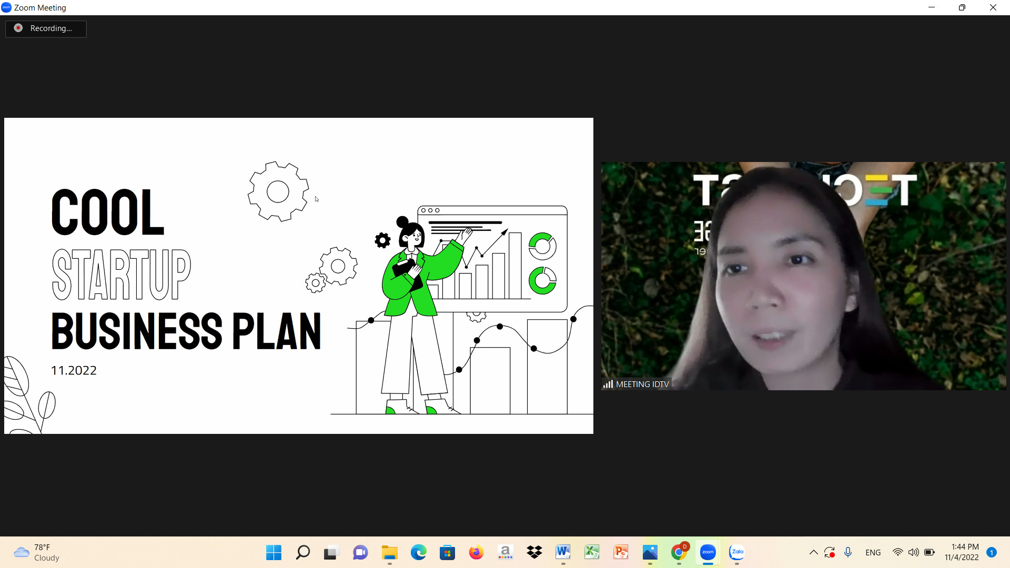The image size is (1010, 568).
Task: Open File Explorer from taskbar
Action: click(389, 552)
